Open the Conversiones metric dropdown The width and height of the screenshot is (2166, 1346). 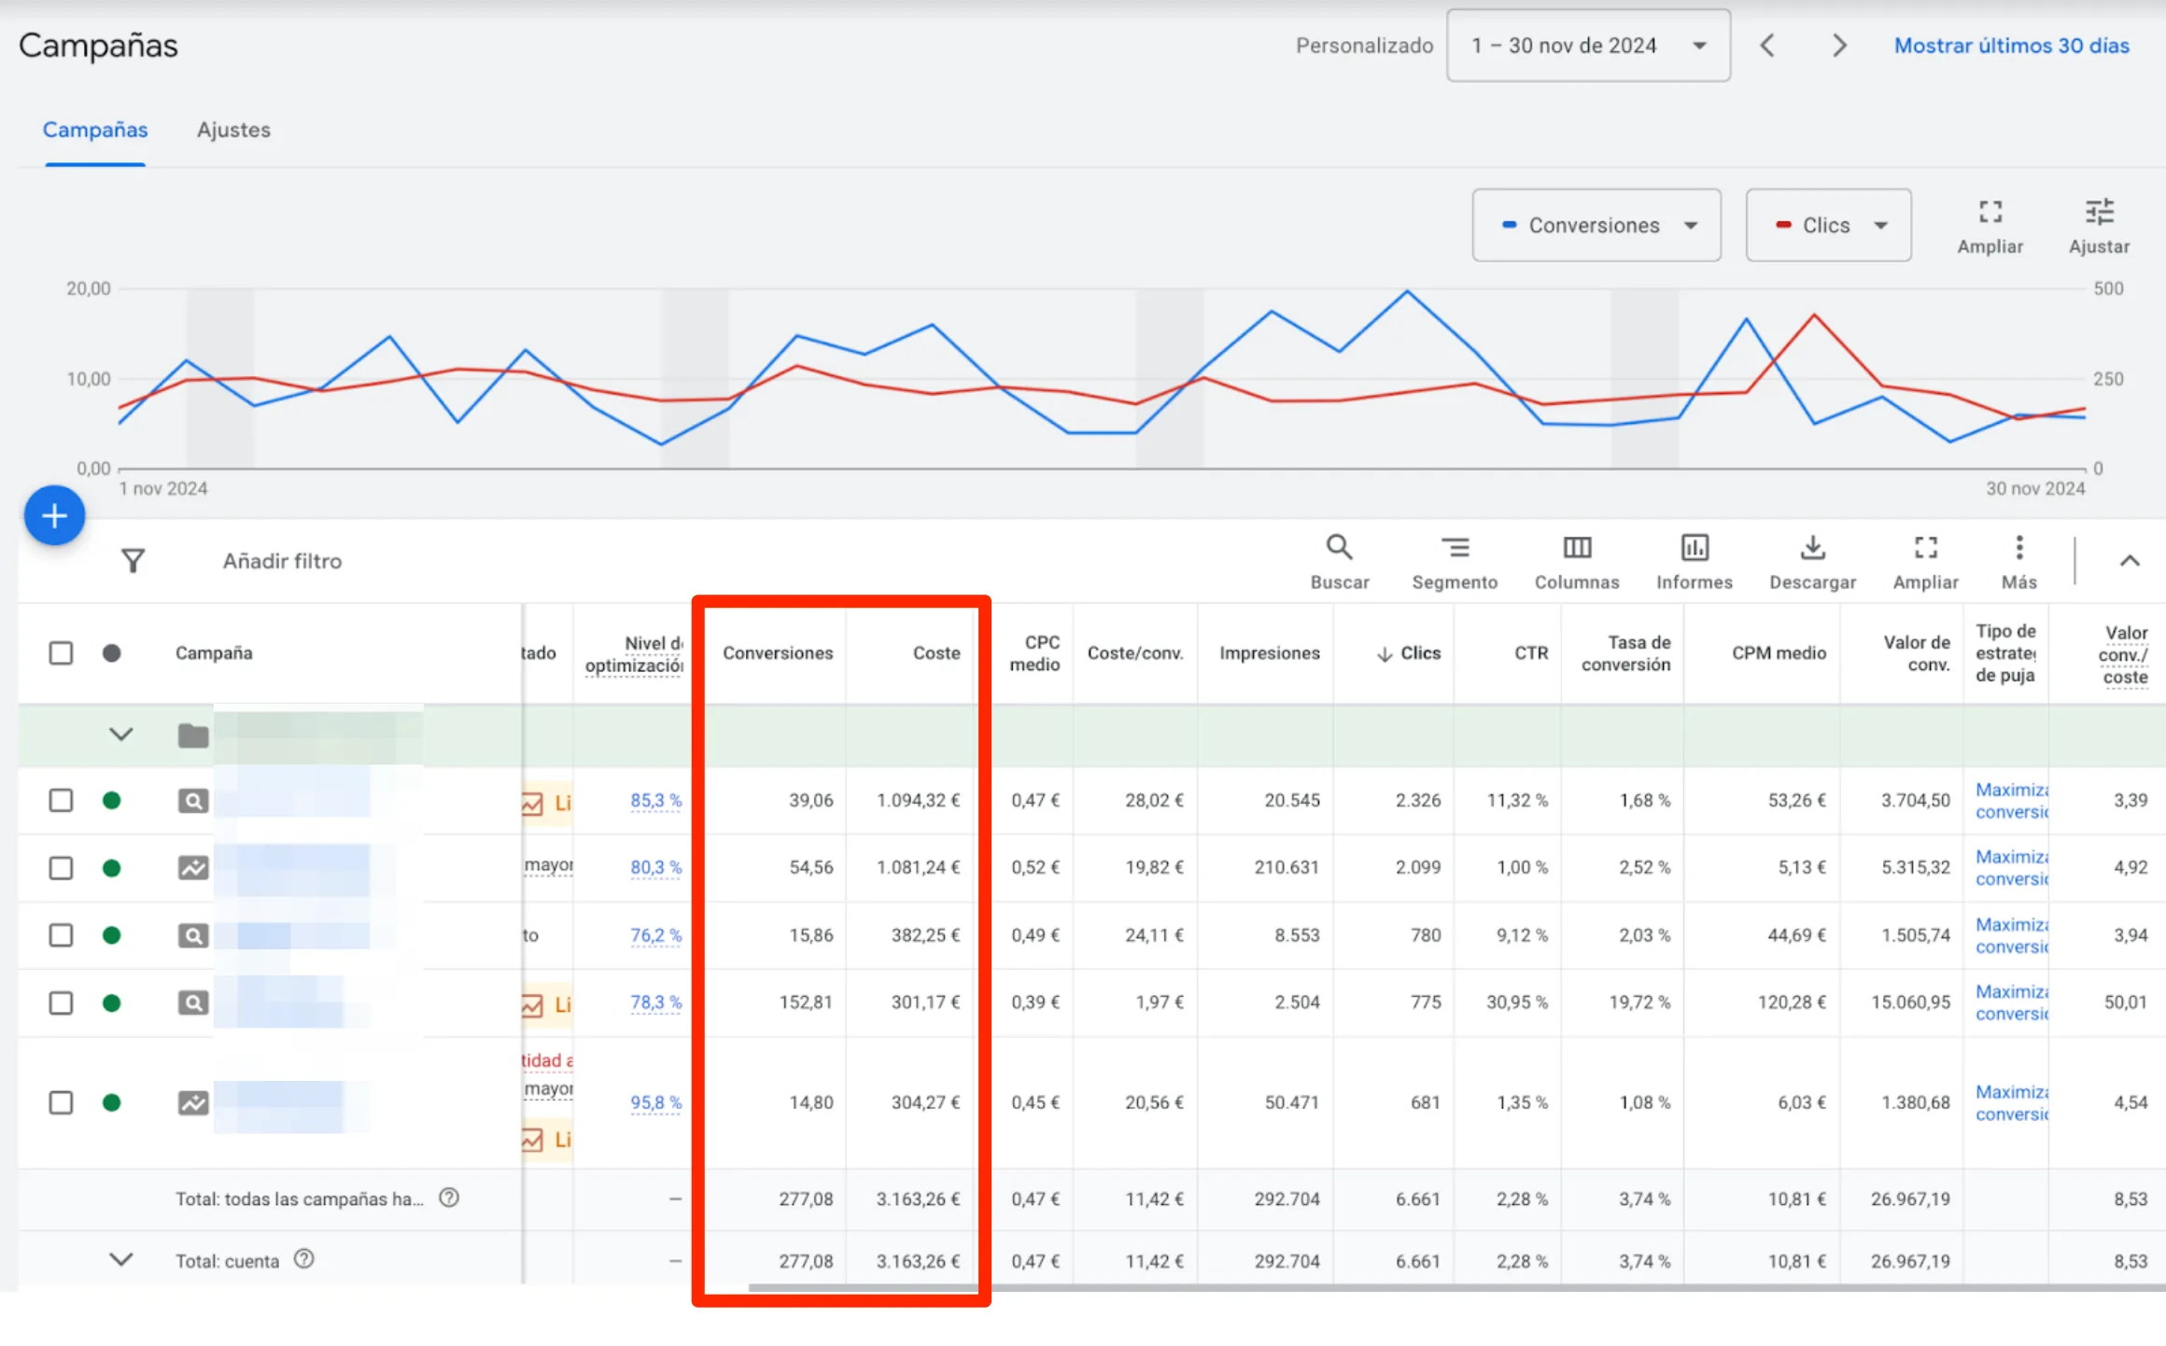[x=1596, y=225]
